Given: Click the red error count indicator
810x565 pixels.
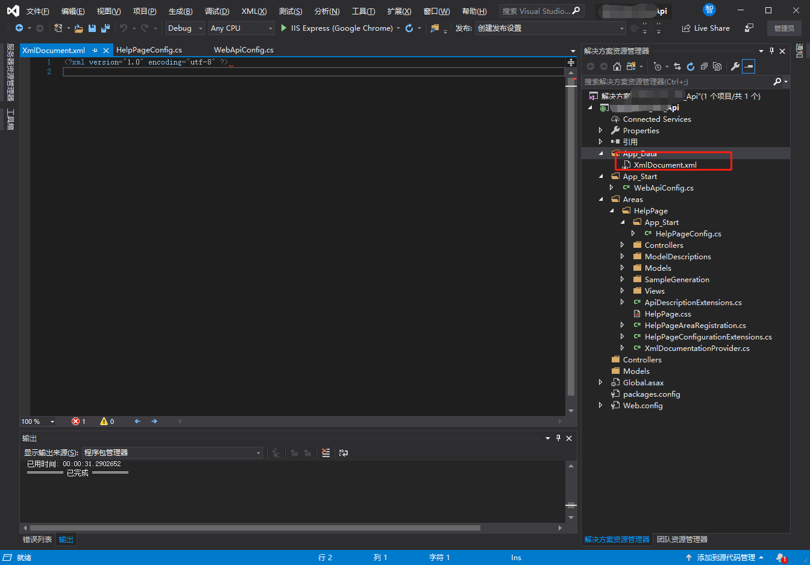Looking at the screenshot, I should [x=78, y=421].
